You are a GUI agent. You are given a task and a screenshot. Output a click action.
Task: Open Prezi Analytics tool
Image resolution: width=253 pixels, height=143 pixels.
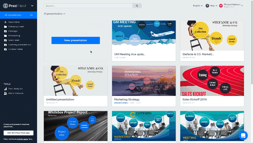pos(15,89)
